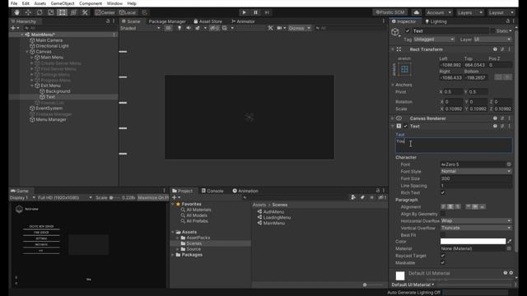This screenshot has width=527, height=296.
Task: Open the white Color swatch
Action: tap(473, 241)
